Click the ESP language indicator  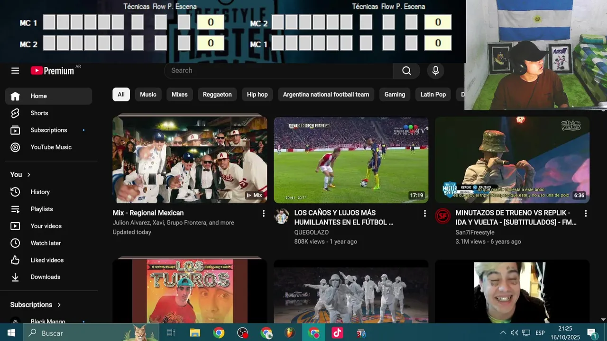point(540,333)
